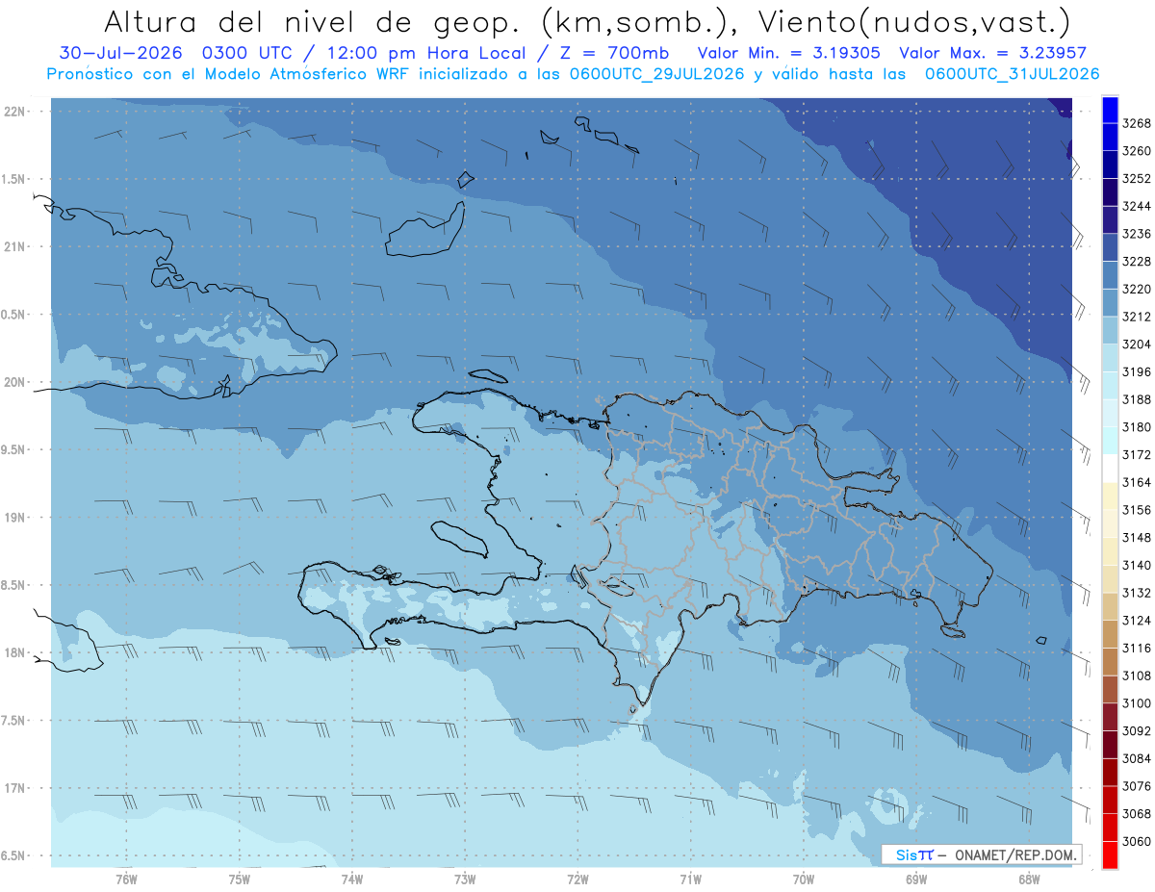
Task: Click the '3236' color bar value
Action: [1137, 234]
